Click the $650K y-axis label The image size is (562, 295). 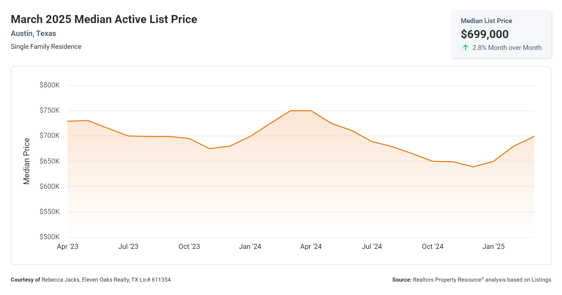click(x=50, y=161)
